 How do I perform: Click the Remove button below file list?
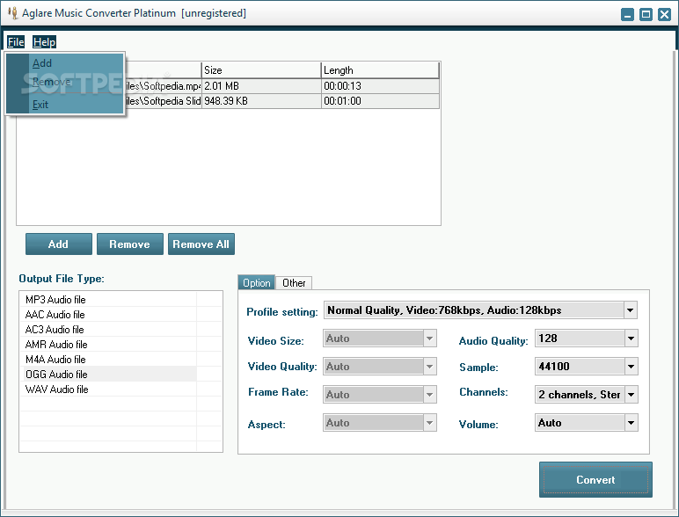(129, 244)
